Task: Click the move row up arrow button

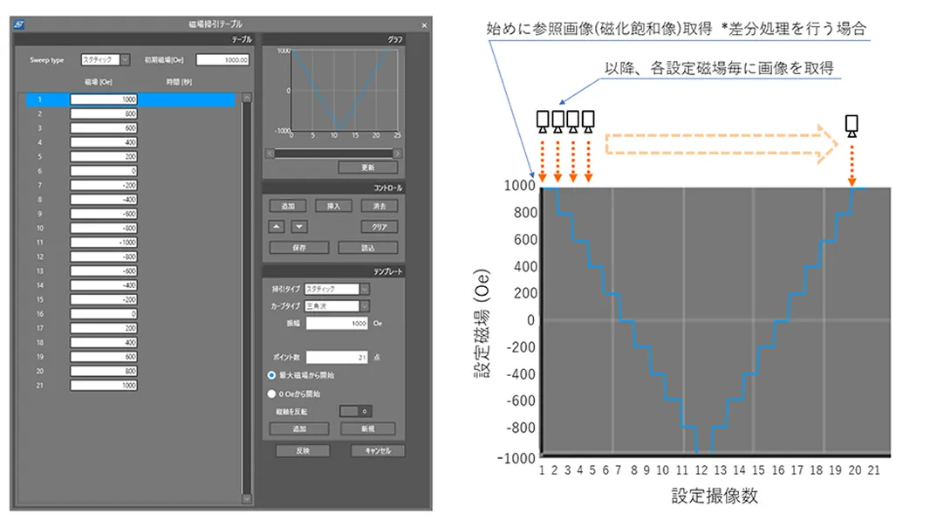Action: pos(277,227)
